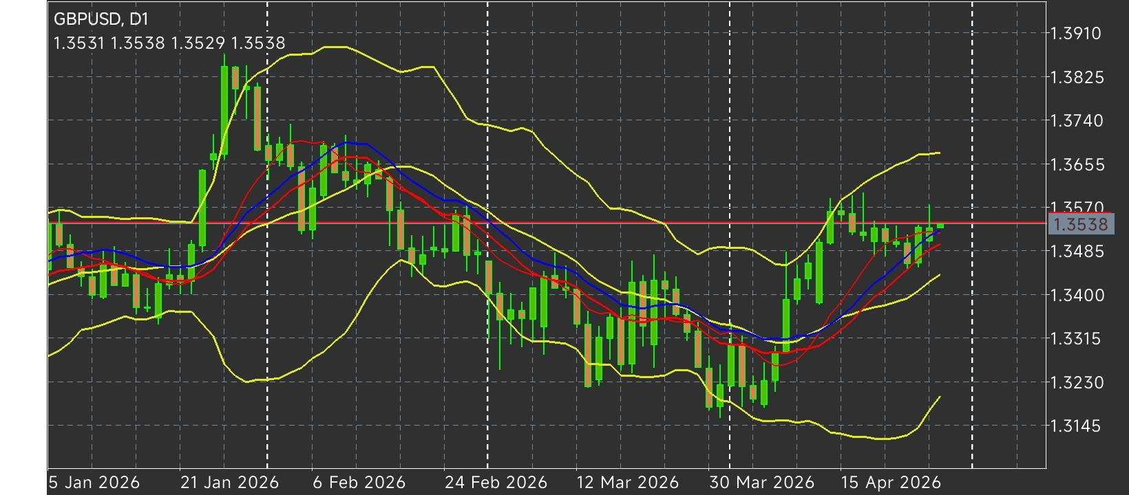Click the 1.3230 price axis label

click(1077, 382)
